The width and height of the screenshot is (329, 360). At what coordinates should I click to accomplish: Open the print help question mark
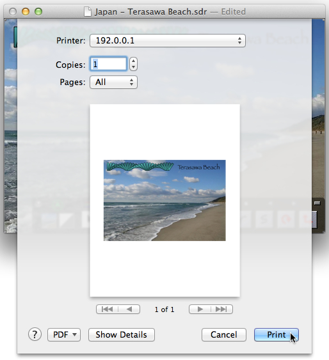pos(35,334)
